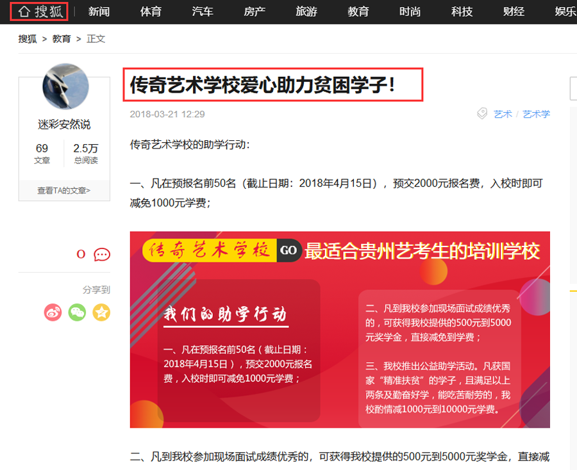The width and height of the screenshot is (577, 470).
Task: Open the 财经 nav item
Action: [x=514, y=12]
